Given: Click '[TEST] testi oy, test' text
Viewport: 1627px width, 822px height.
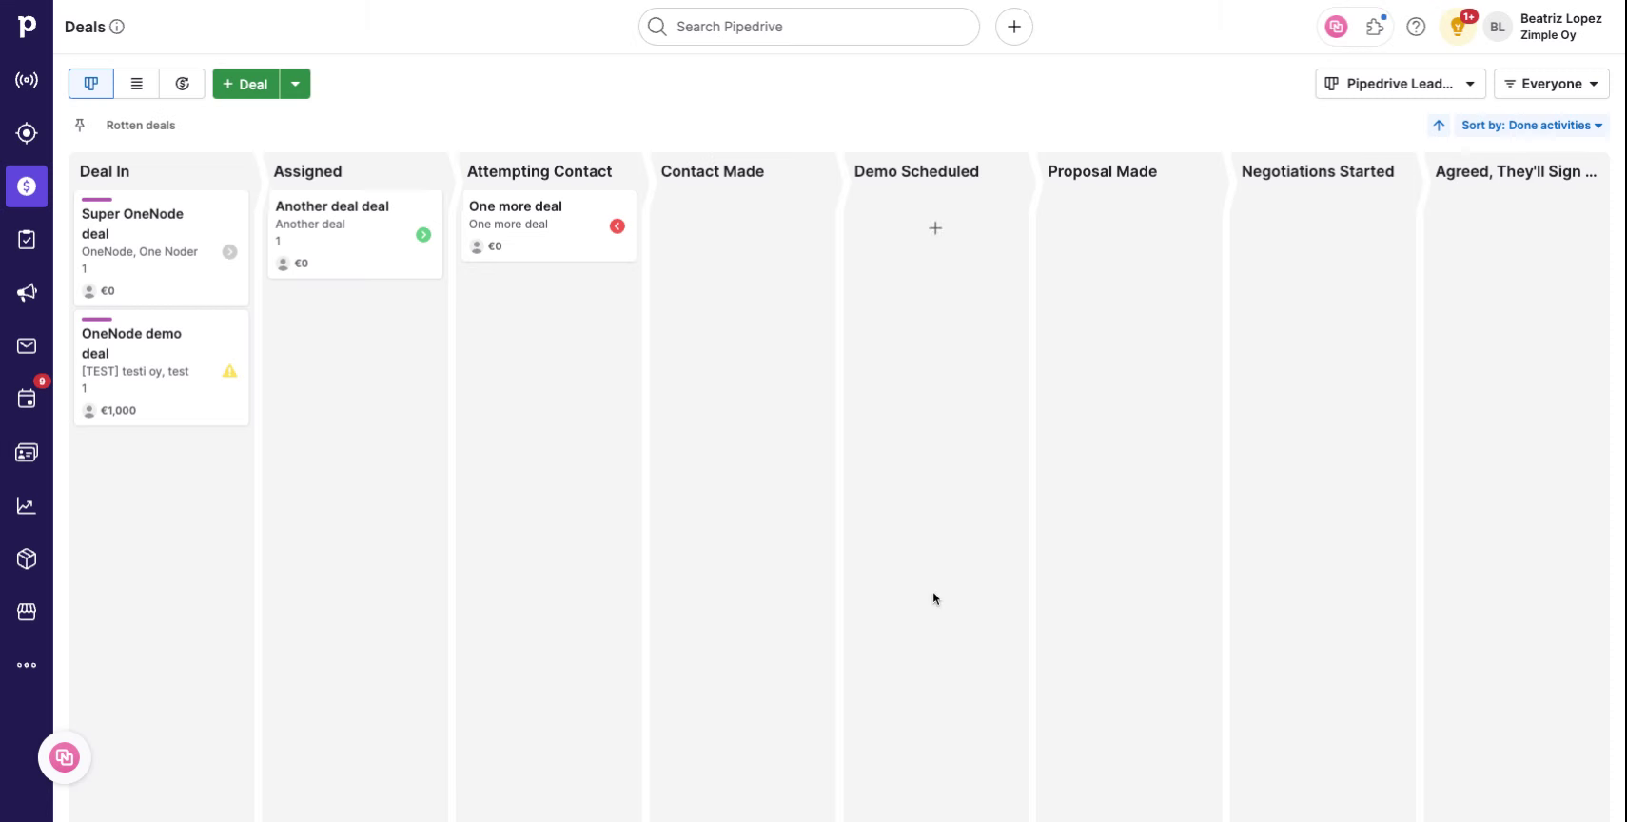Looking at the screenshot, I should pyautogui.click(x=135, y=372).
